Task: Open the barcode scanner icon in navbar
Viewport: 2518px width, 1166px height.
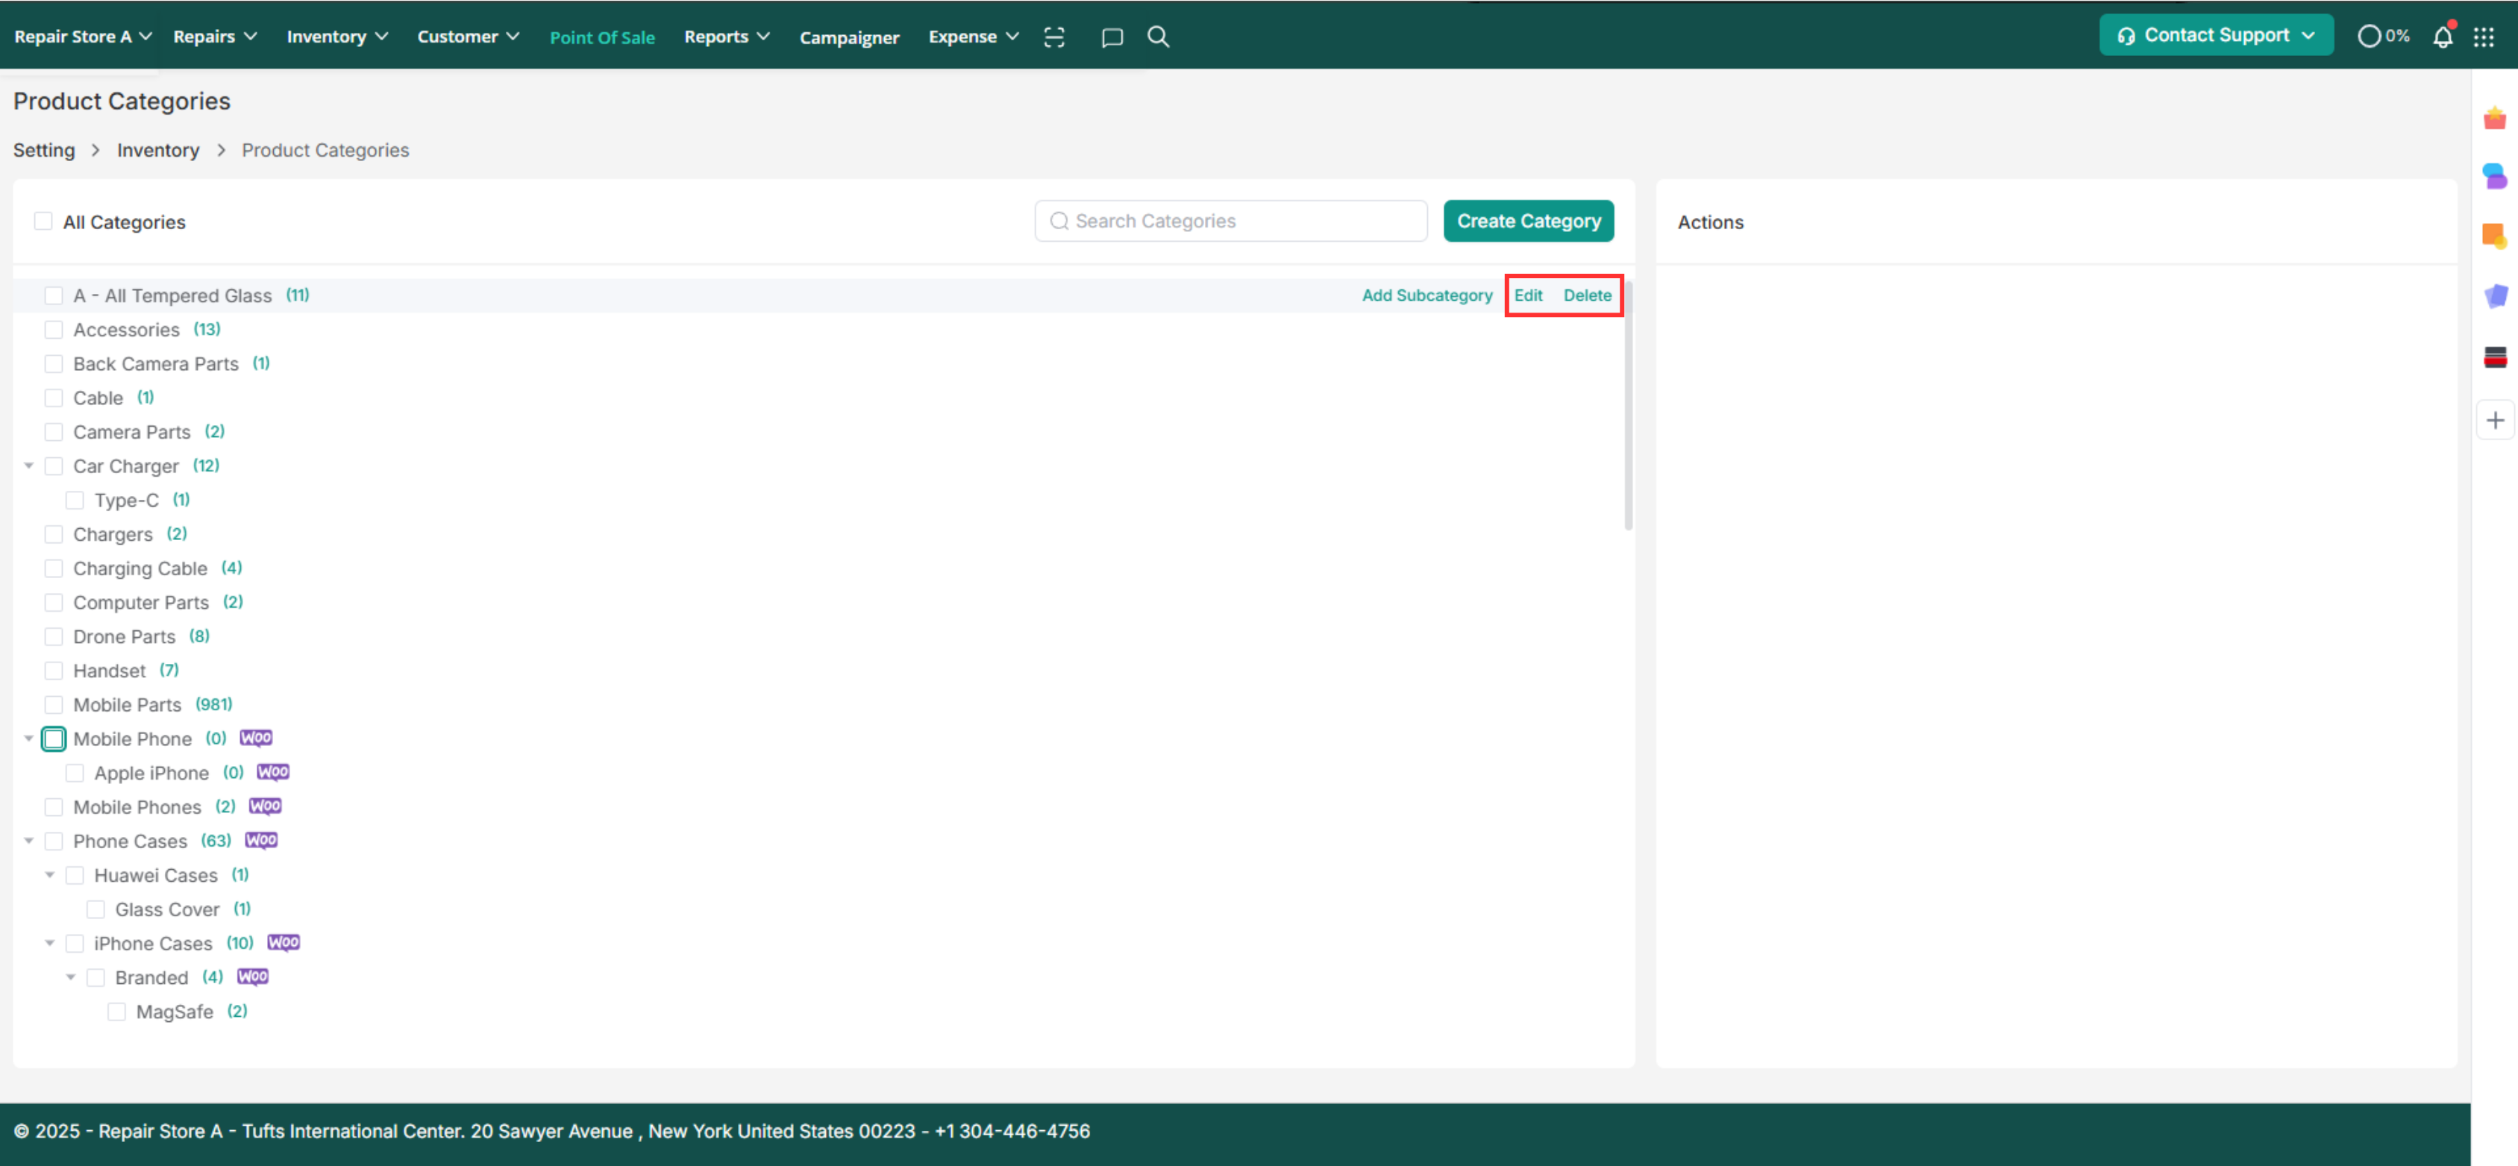Action: 1053,36
